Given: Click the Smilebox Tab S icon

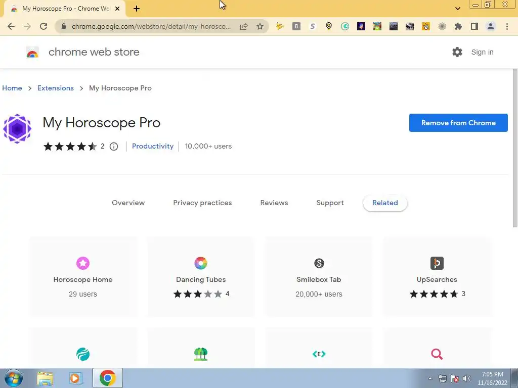Looking at the screenshot, I should pyautogui.click(x=319, y=263).
